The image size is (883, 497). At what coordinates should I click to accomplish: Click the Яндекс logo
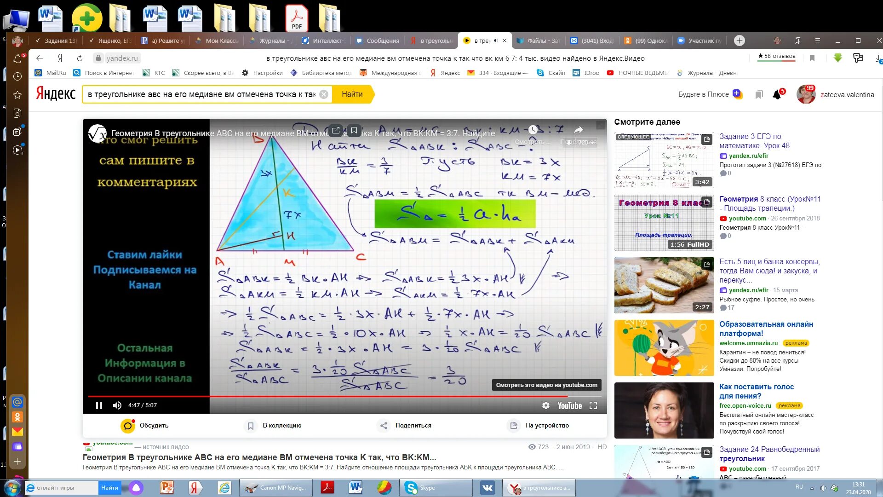point(56,94)
